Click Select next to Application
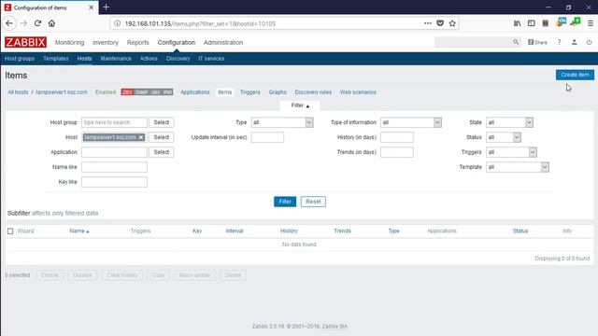598x336 pixels. 162,152
